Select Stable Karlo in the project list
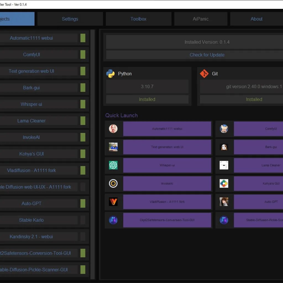The width and height of the screenshot is (283, 283). pyautogui.click(x=39, y=220)
